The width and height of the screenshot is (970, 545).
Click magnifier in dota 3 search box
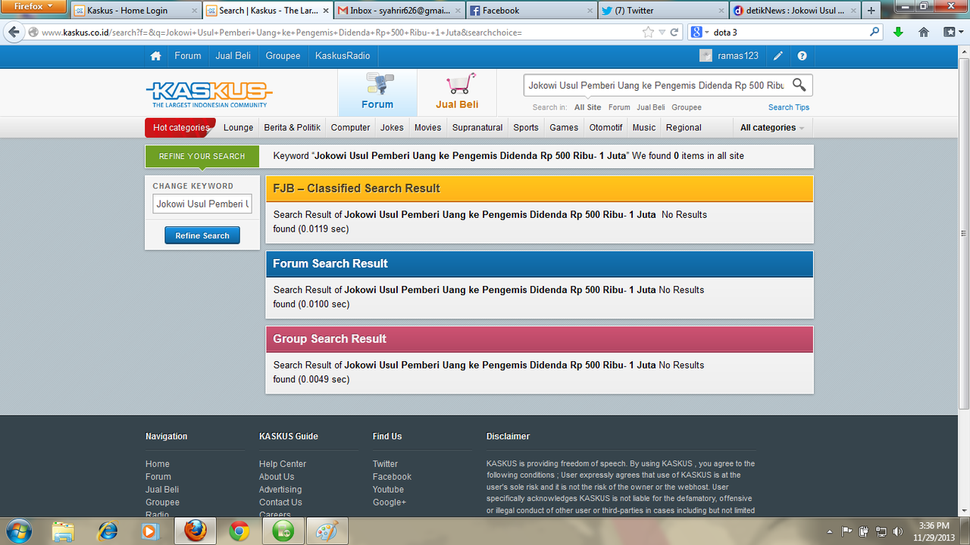[x=875, y=33]
